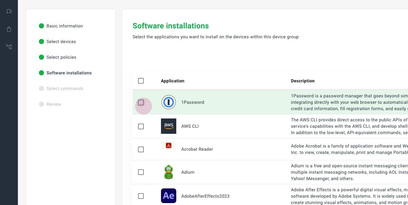Check the 1Password checkbox
The image size is (408, 205).
pyautogui.click(x=141, y=102)
